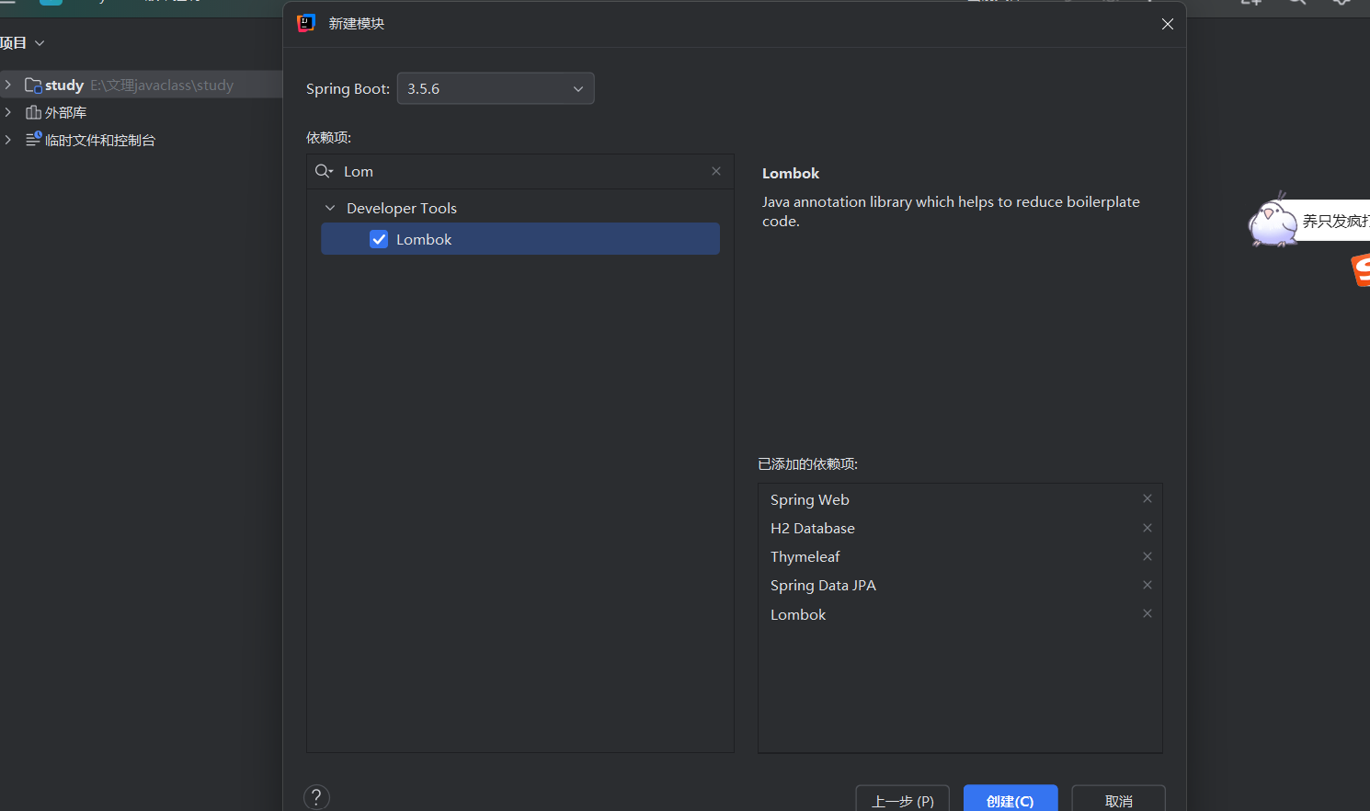Select Lombok in added dependencies list
Image resolution: width=1370 pixels, height=811 pixels.
(798, 614)
